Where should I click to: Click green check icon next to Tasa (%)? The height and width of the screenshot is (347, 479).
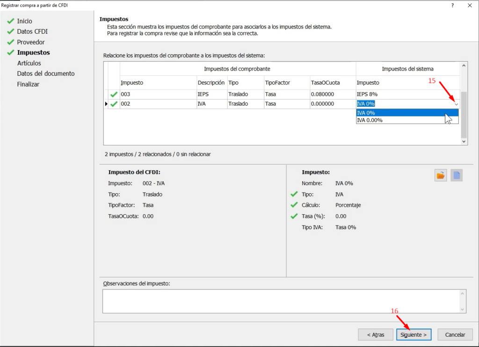click(294, 216)
